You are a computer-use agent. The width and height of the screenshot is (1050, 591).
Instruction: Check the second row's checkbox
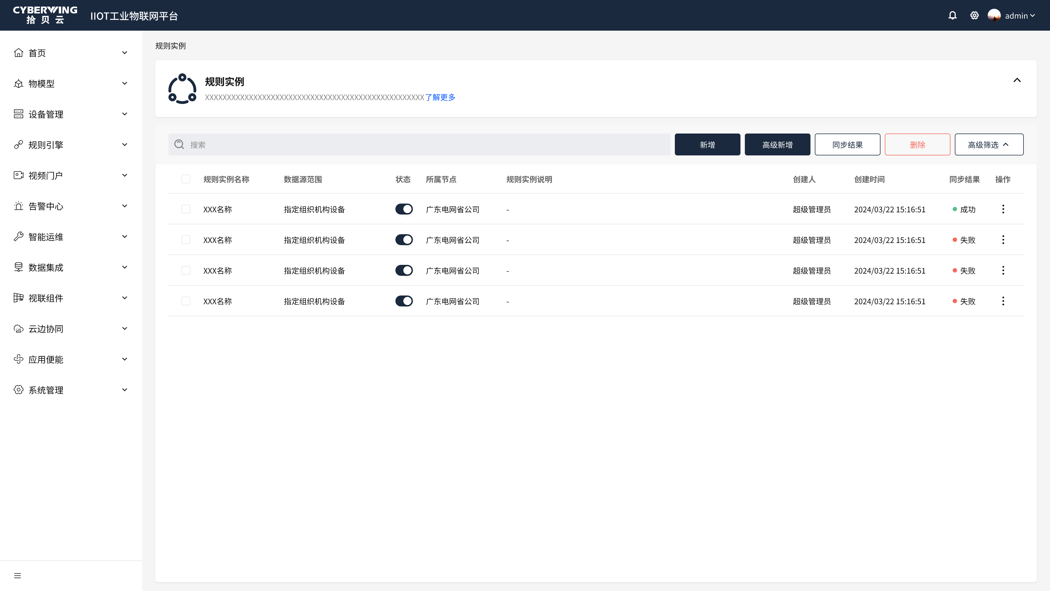point(186,240)
